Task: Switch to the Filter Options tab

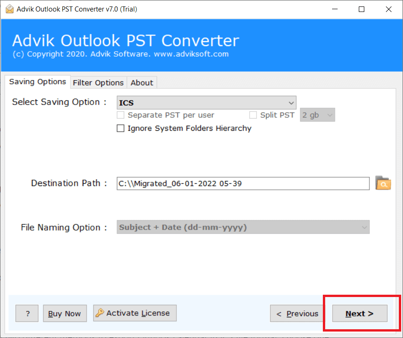Action: point(98,82)
